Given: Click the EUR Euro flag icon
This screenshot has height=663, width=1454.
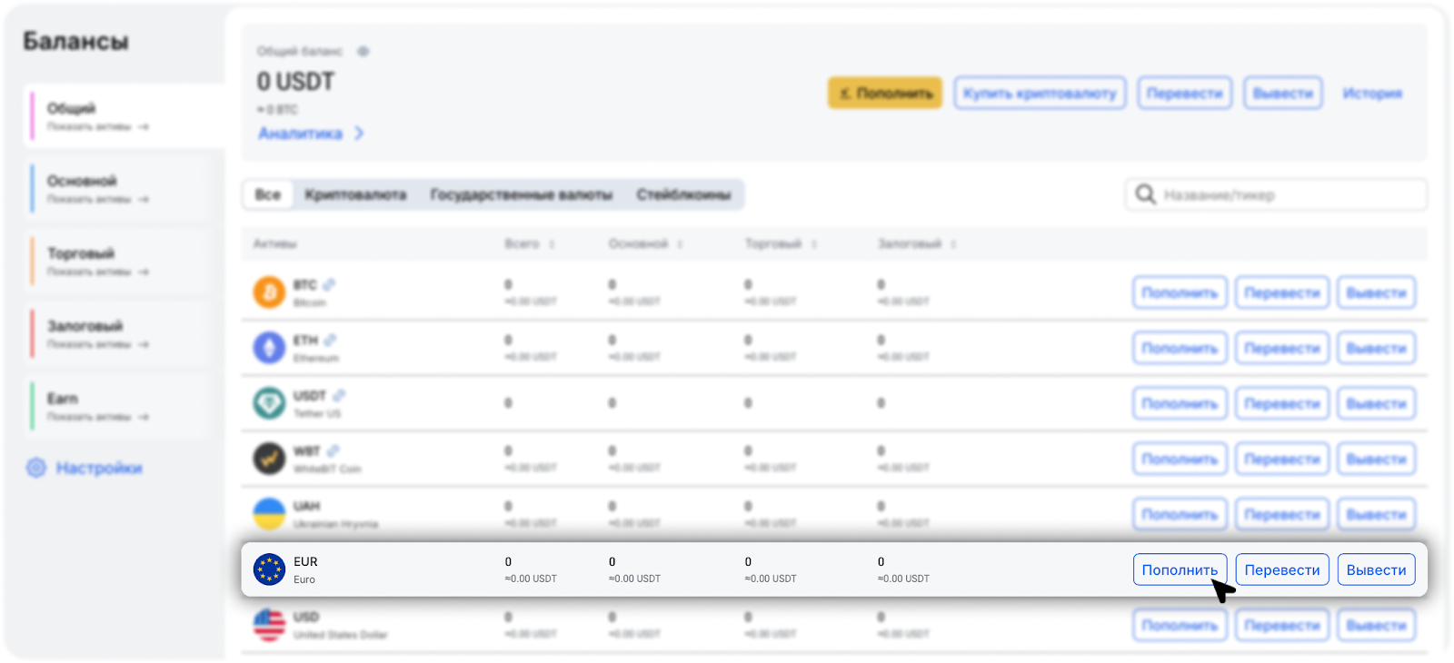Looking at the screenshot, I should coord(269,569).
